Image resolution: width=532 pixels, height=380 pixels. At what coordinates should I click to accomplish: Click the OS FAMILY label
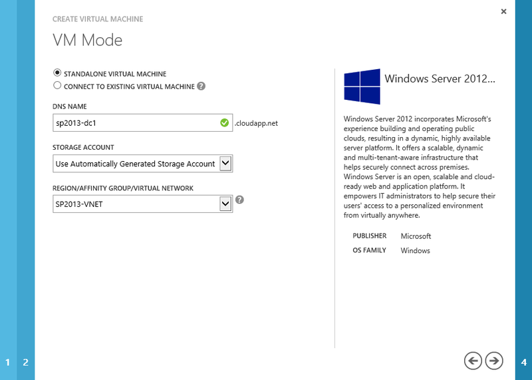coord(369,250)
